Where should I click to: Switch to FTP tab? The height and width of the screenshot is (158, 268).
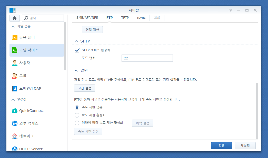pos(110,18)
